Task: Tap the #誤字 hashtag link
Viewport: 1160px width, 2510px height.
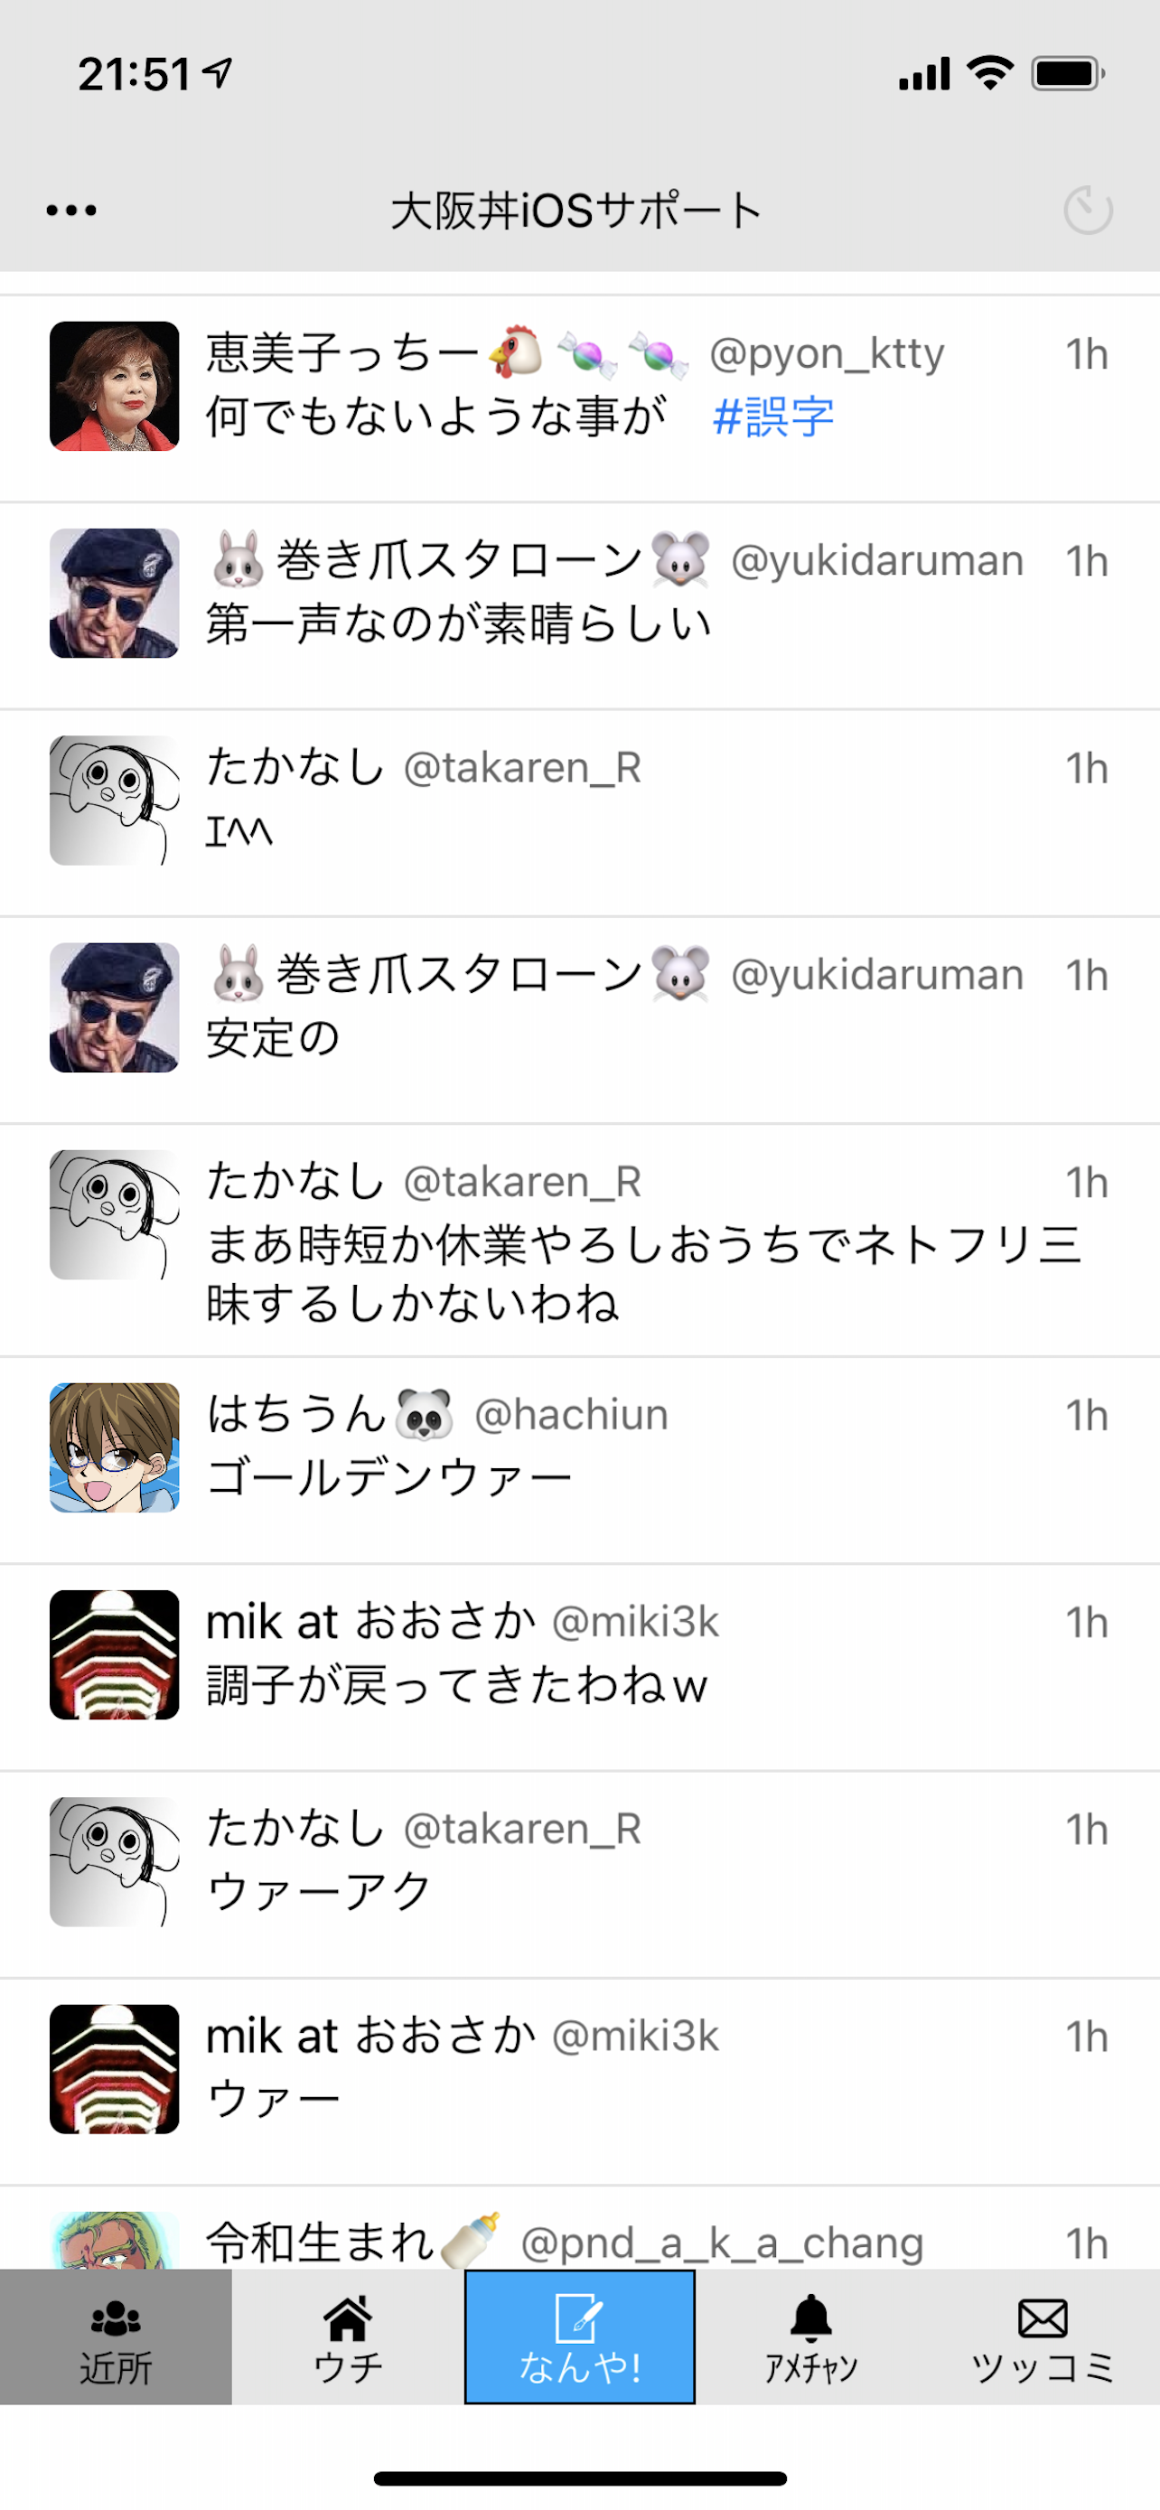Action: coord(773,417)
